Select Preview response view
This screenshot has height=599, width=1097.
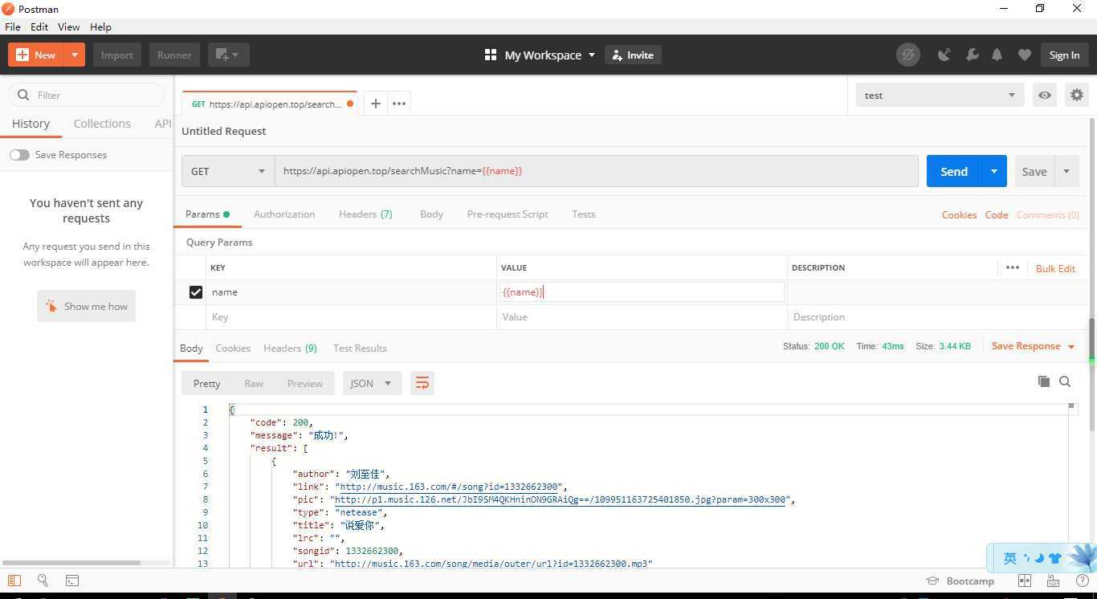tap(305, 383)
